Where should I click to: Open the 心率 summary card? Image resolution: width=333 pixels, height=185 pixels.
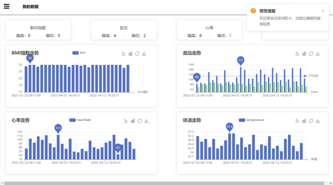[x=209, y=30]
